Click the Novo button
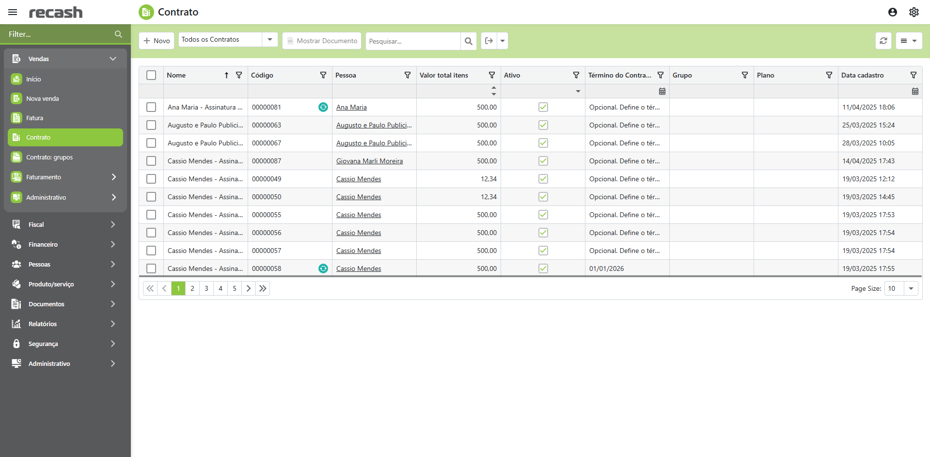This screenshot has width=930, height=457. click(157, 41)
